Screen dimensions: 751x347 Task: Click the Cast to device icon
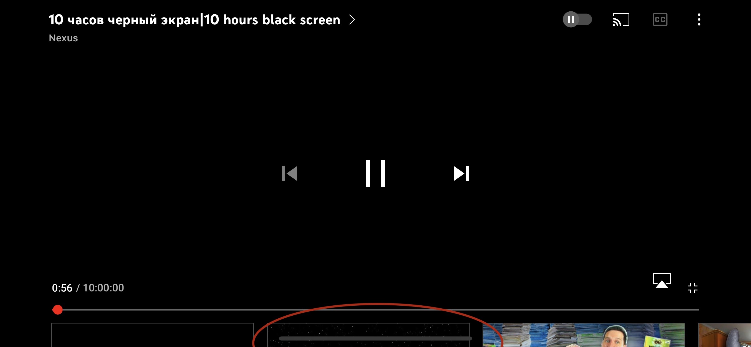pyautogui.click(x=621, y=19)
